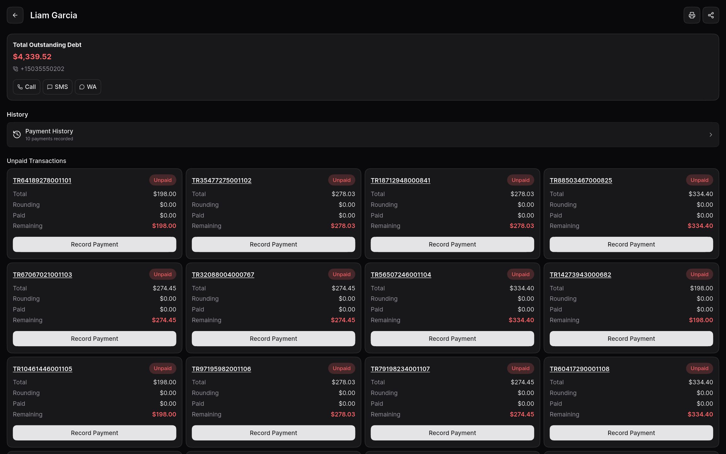Viewport: 726px width, 454px height.
Task: Record payment for TR18712948000841
Action: [452, 244]
